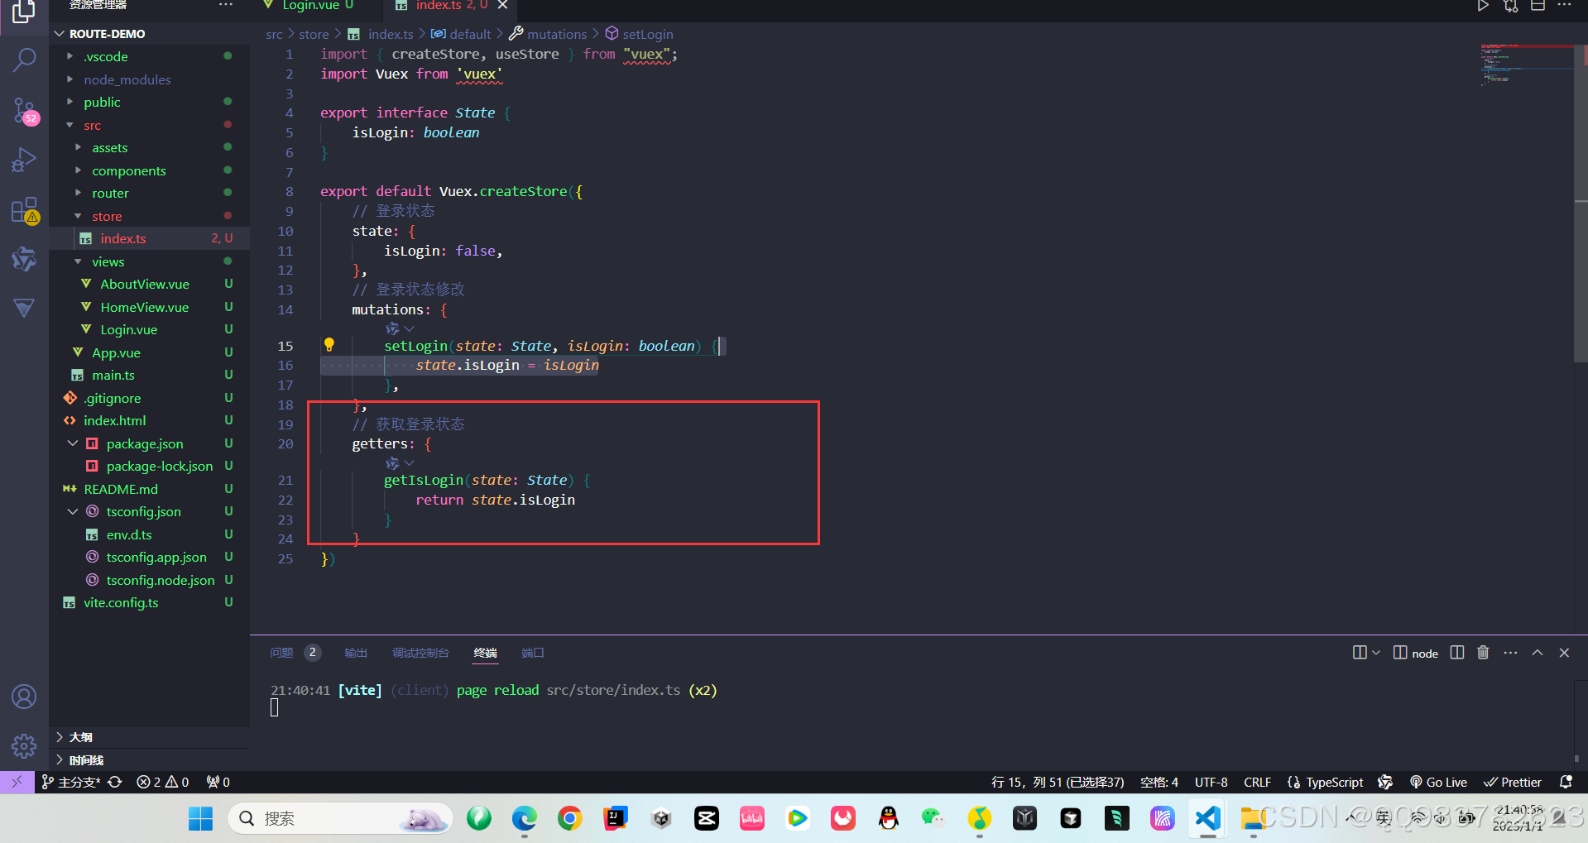
Task: Click the notifications bell in status bar
Action: [x=1566, y=782]
